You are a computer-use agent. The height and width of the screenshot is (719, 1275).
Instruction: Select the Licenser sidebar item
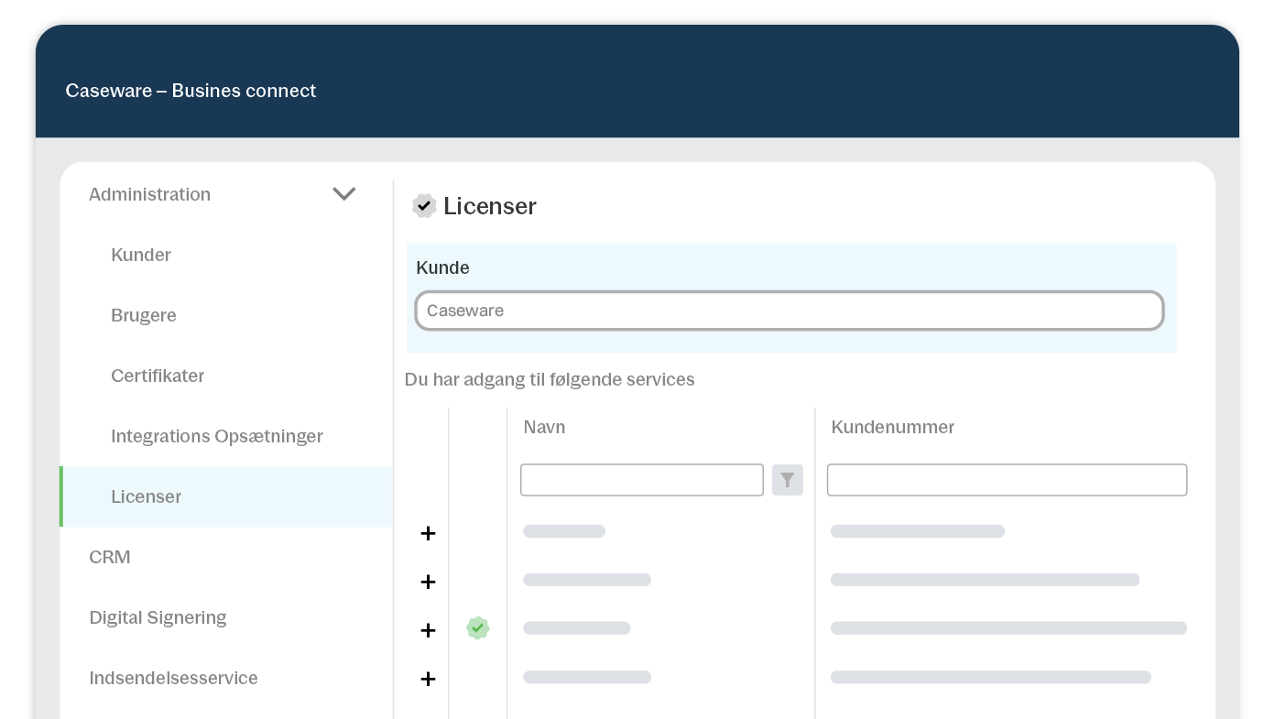coord(147,496)
